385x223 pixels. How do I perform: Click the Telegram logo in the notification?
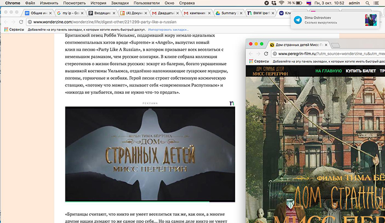(298, 20)
